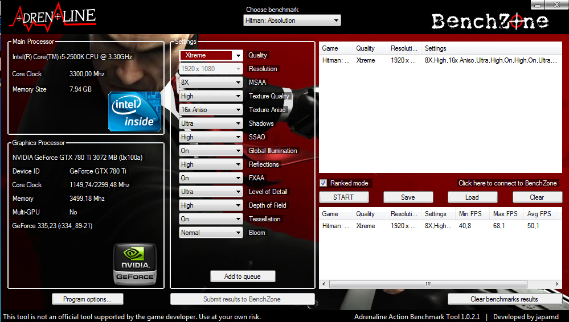
Task: Click the Adrenaline logo at top left
Action: coord(53,17)
